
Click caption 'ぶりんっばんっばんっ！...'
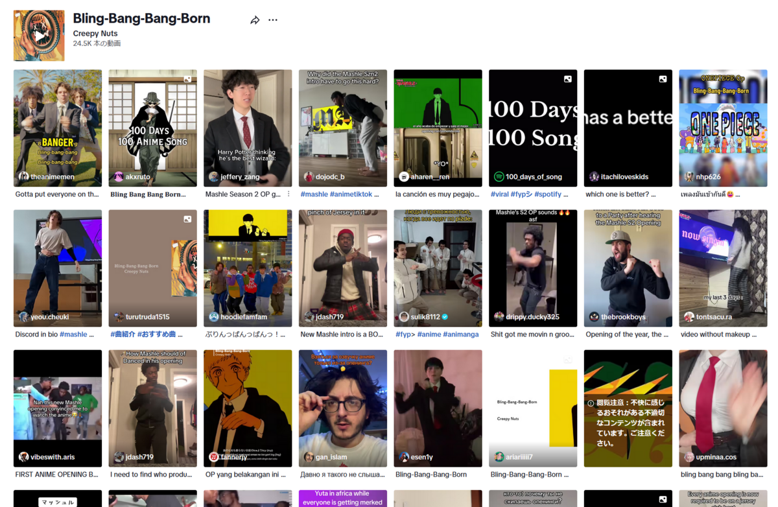pyautogui.click(x=245, y=335)
